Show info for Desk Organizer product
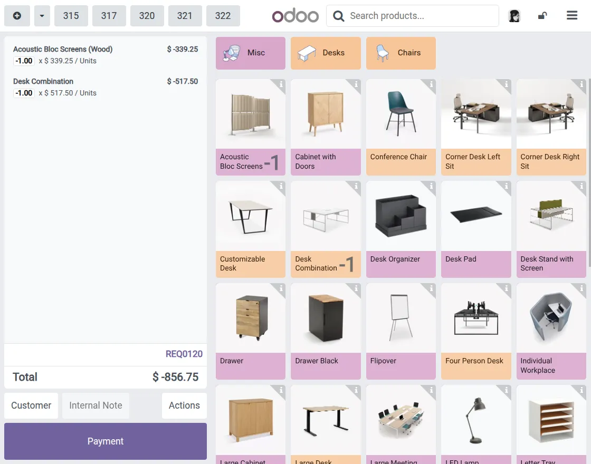Screen dimensions: 591x464 pyautogui.click(x=431, y=186)
